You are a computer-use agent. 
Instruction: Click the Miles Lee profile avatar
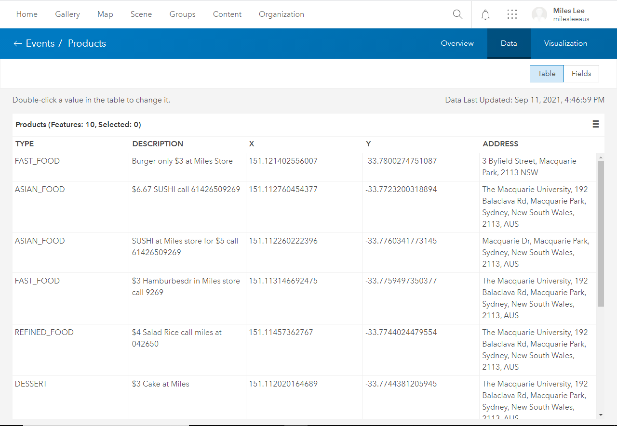pos(539,14)
